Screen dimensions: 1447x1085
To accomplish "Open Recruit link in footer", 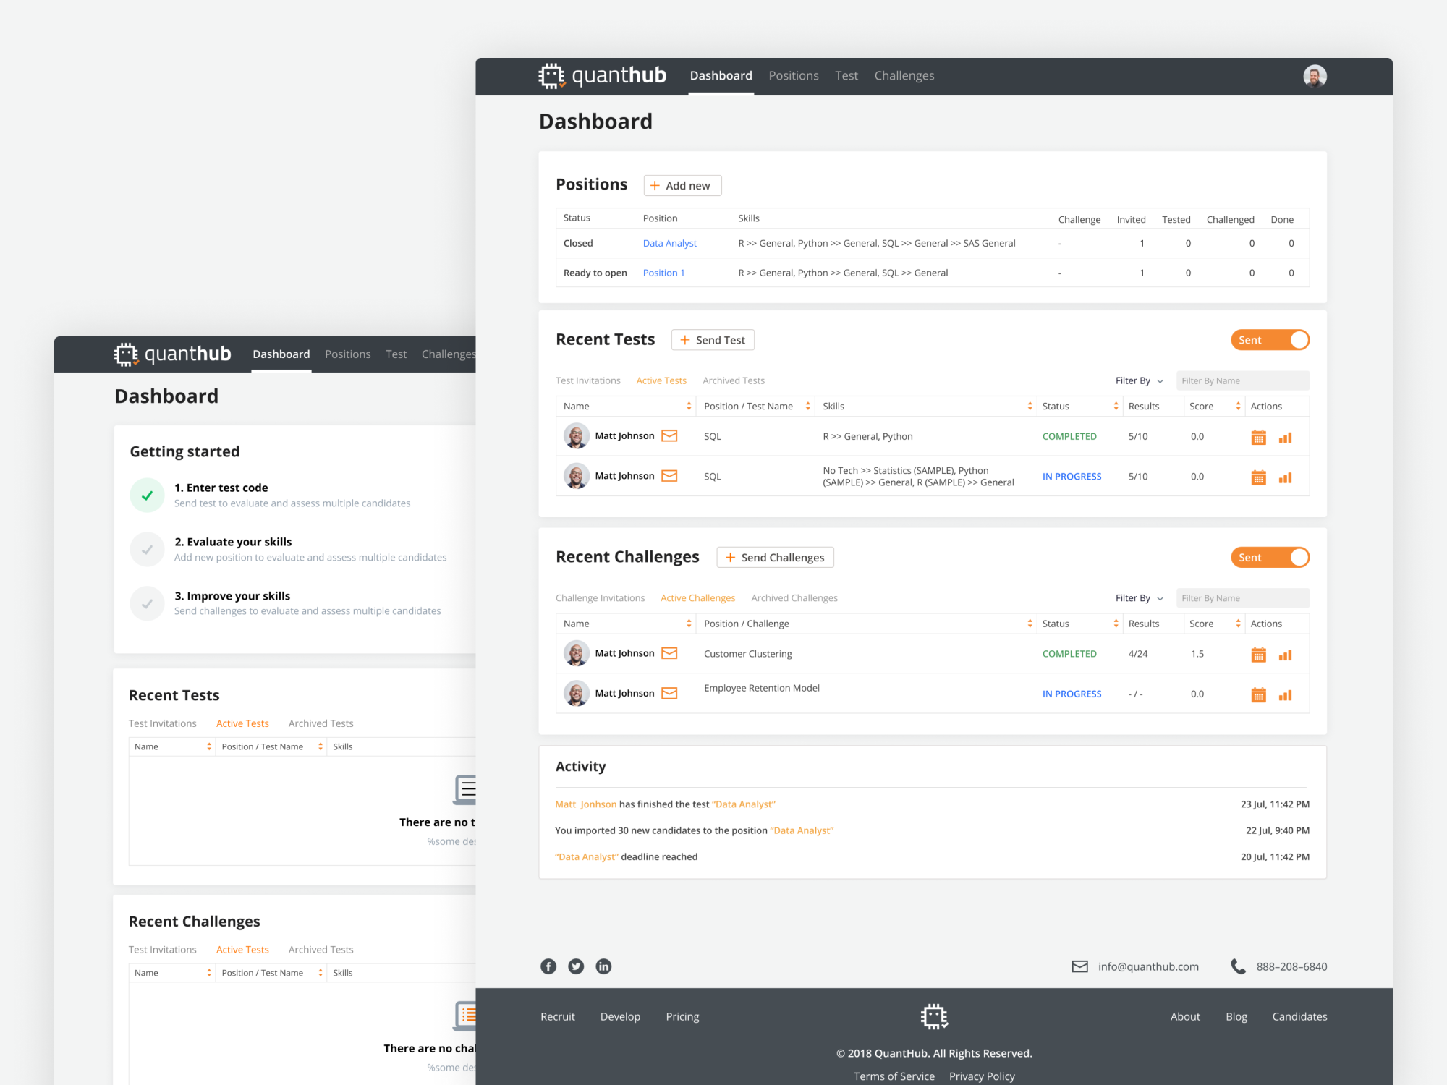I will [557, 1016].
